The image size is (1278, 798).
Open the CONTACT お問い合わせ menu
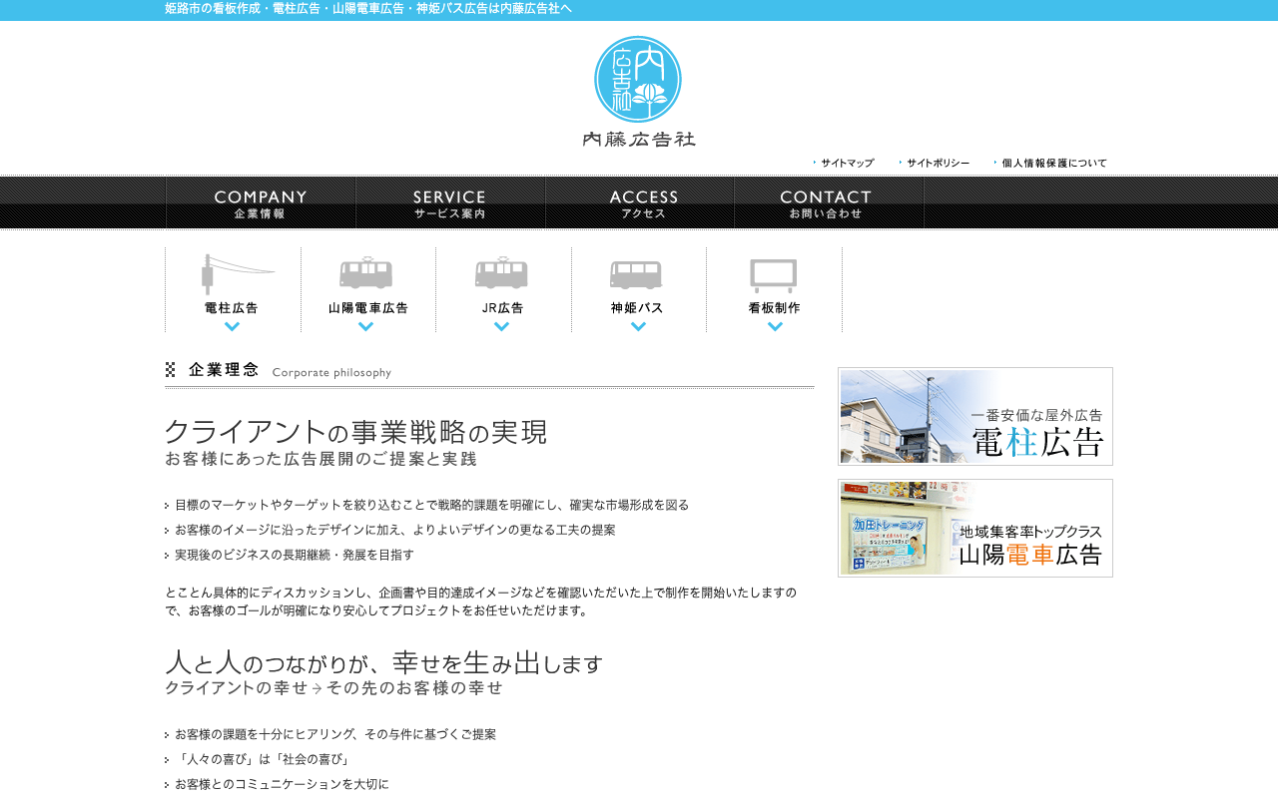pos(829,203)
